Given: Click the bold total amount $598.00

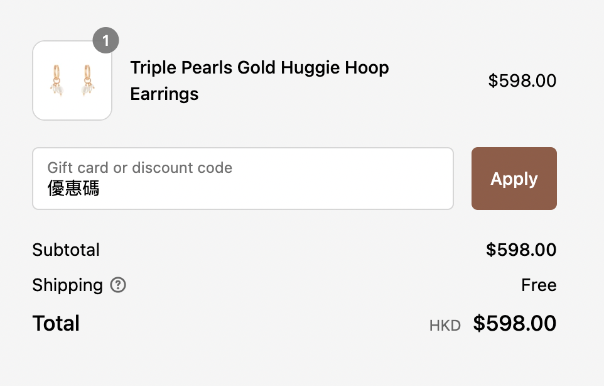Looking at the screenshot, I should 515,323.
